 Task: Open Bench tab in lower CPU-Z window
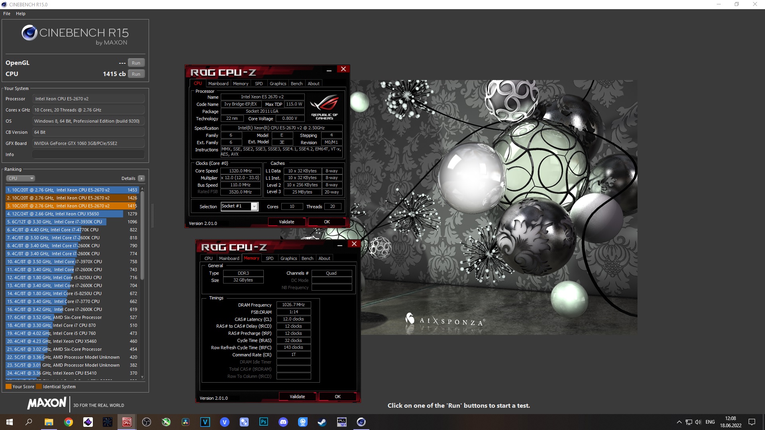(308, 258)
